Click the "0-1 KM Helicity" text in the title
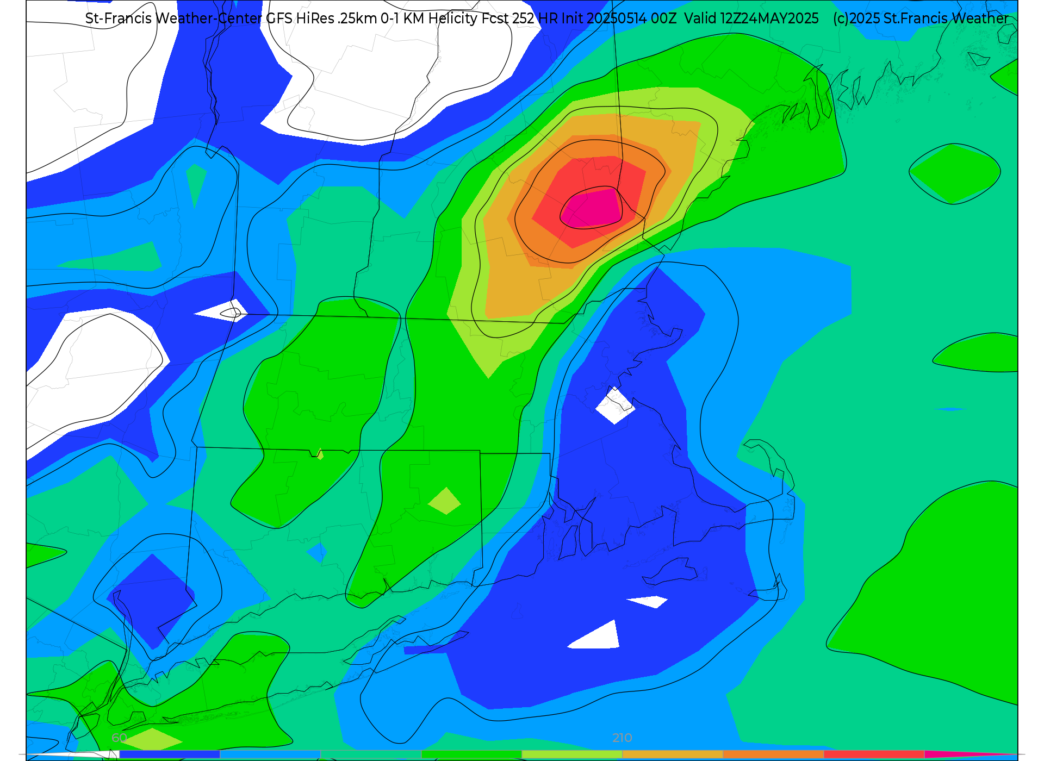 (429, 18)
